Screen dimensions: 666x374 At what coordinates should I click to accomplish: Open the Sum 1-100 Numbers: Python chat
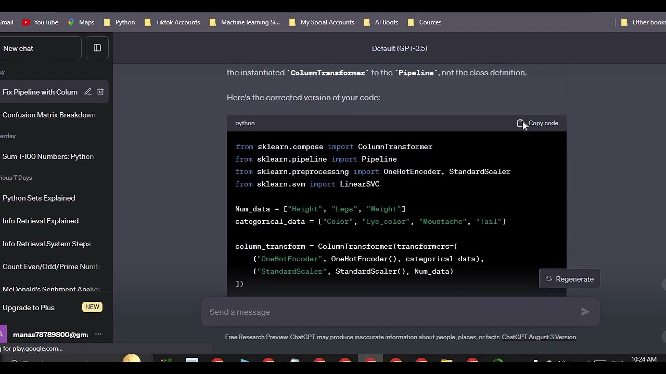(48, 156)
